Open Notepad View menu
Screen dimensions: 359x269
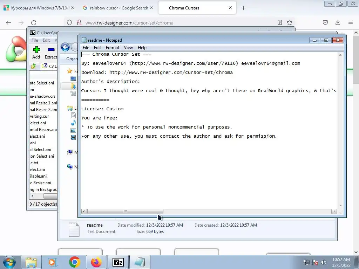(128, 48)
